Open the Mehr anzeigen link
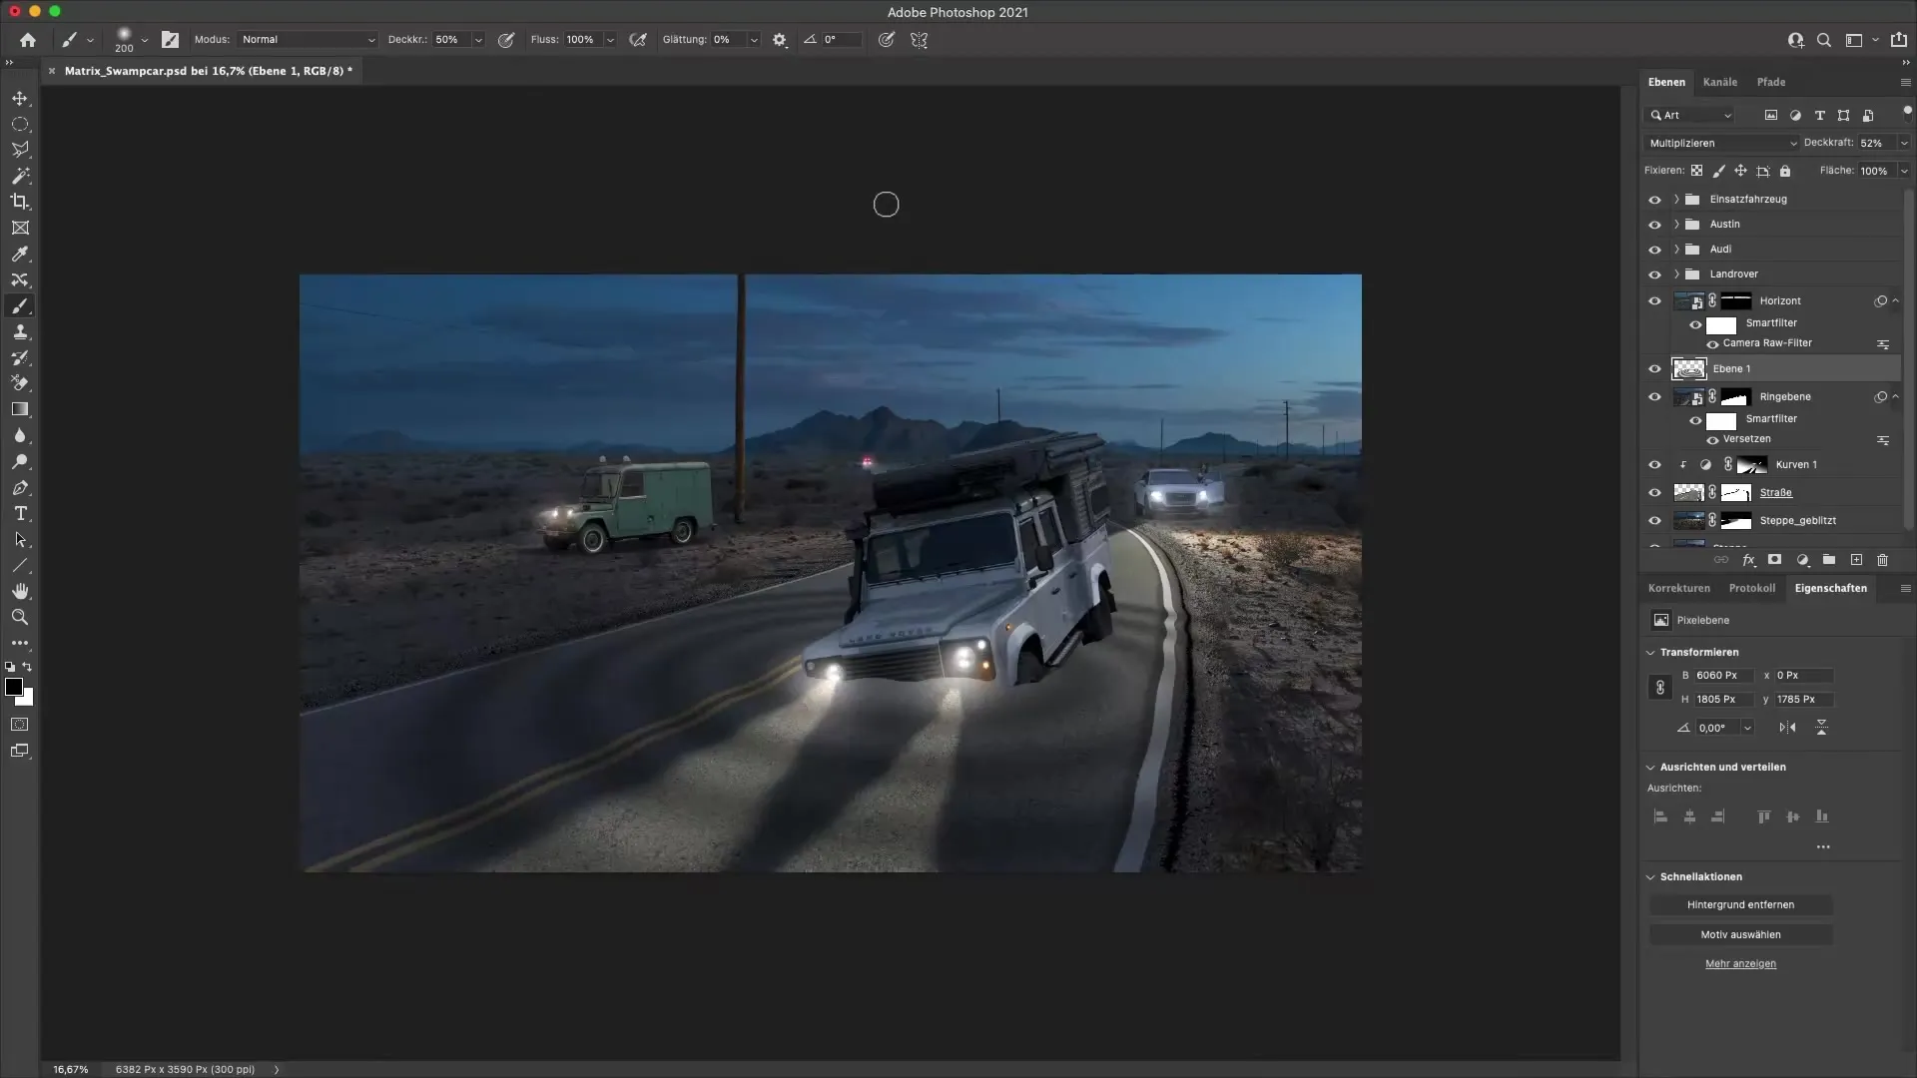Screen dimensions: 1917x1078 [1741, 963]
